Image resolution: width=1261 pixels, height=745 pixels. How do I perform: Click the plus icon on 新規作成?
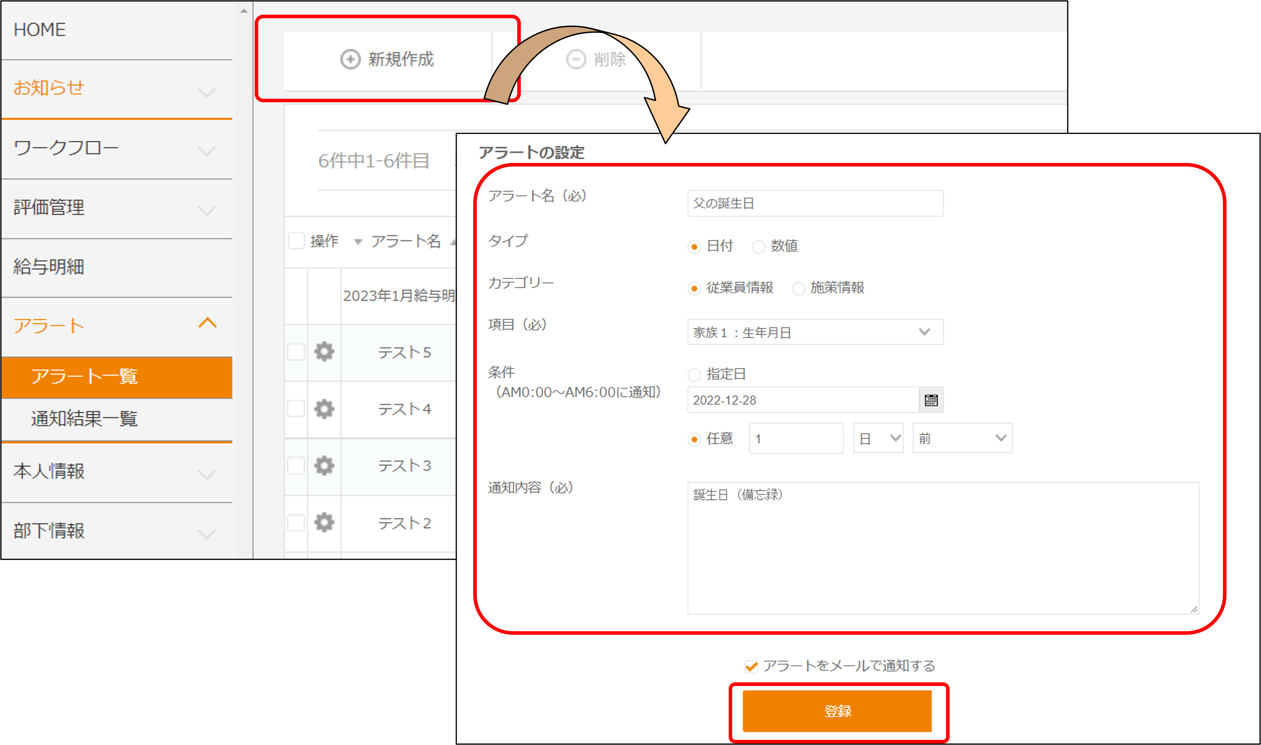tap(350, 59)
